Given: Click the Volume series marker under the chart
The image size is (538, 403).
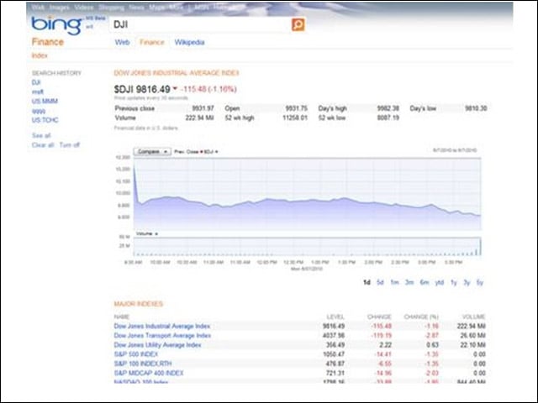Looking at the screenshot, I should [x=156, y=234].
